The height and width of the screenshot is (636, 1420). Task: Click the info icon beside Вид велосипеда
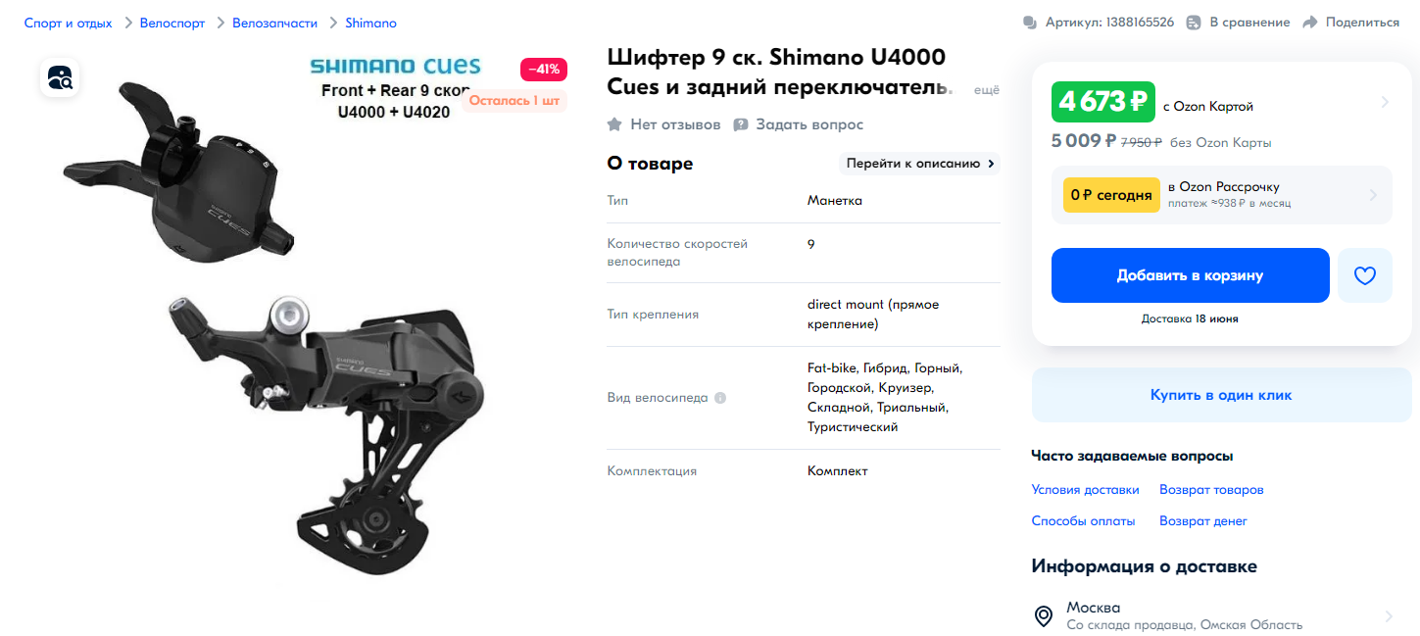pos(720,399)
